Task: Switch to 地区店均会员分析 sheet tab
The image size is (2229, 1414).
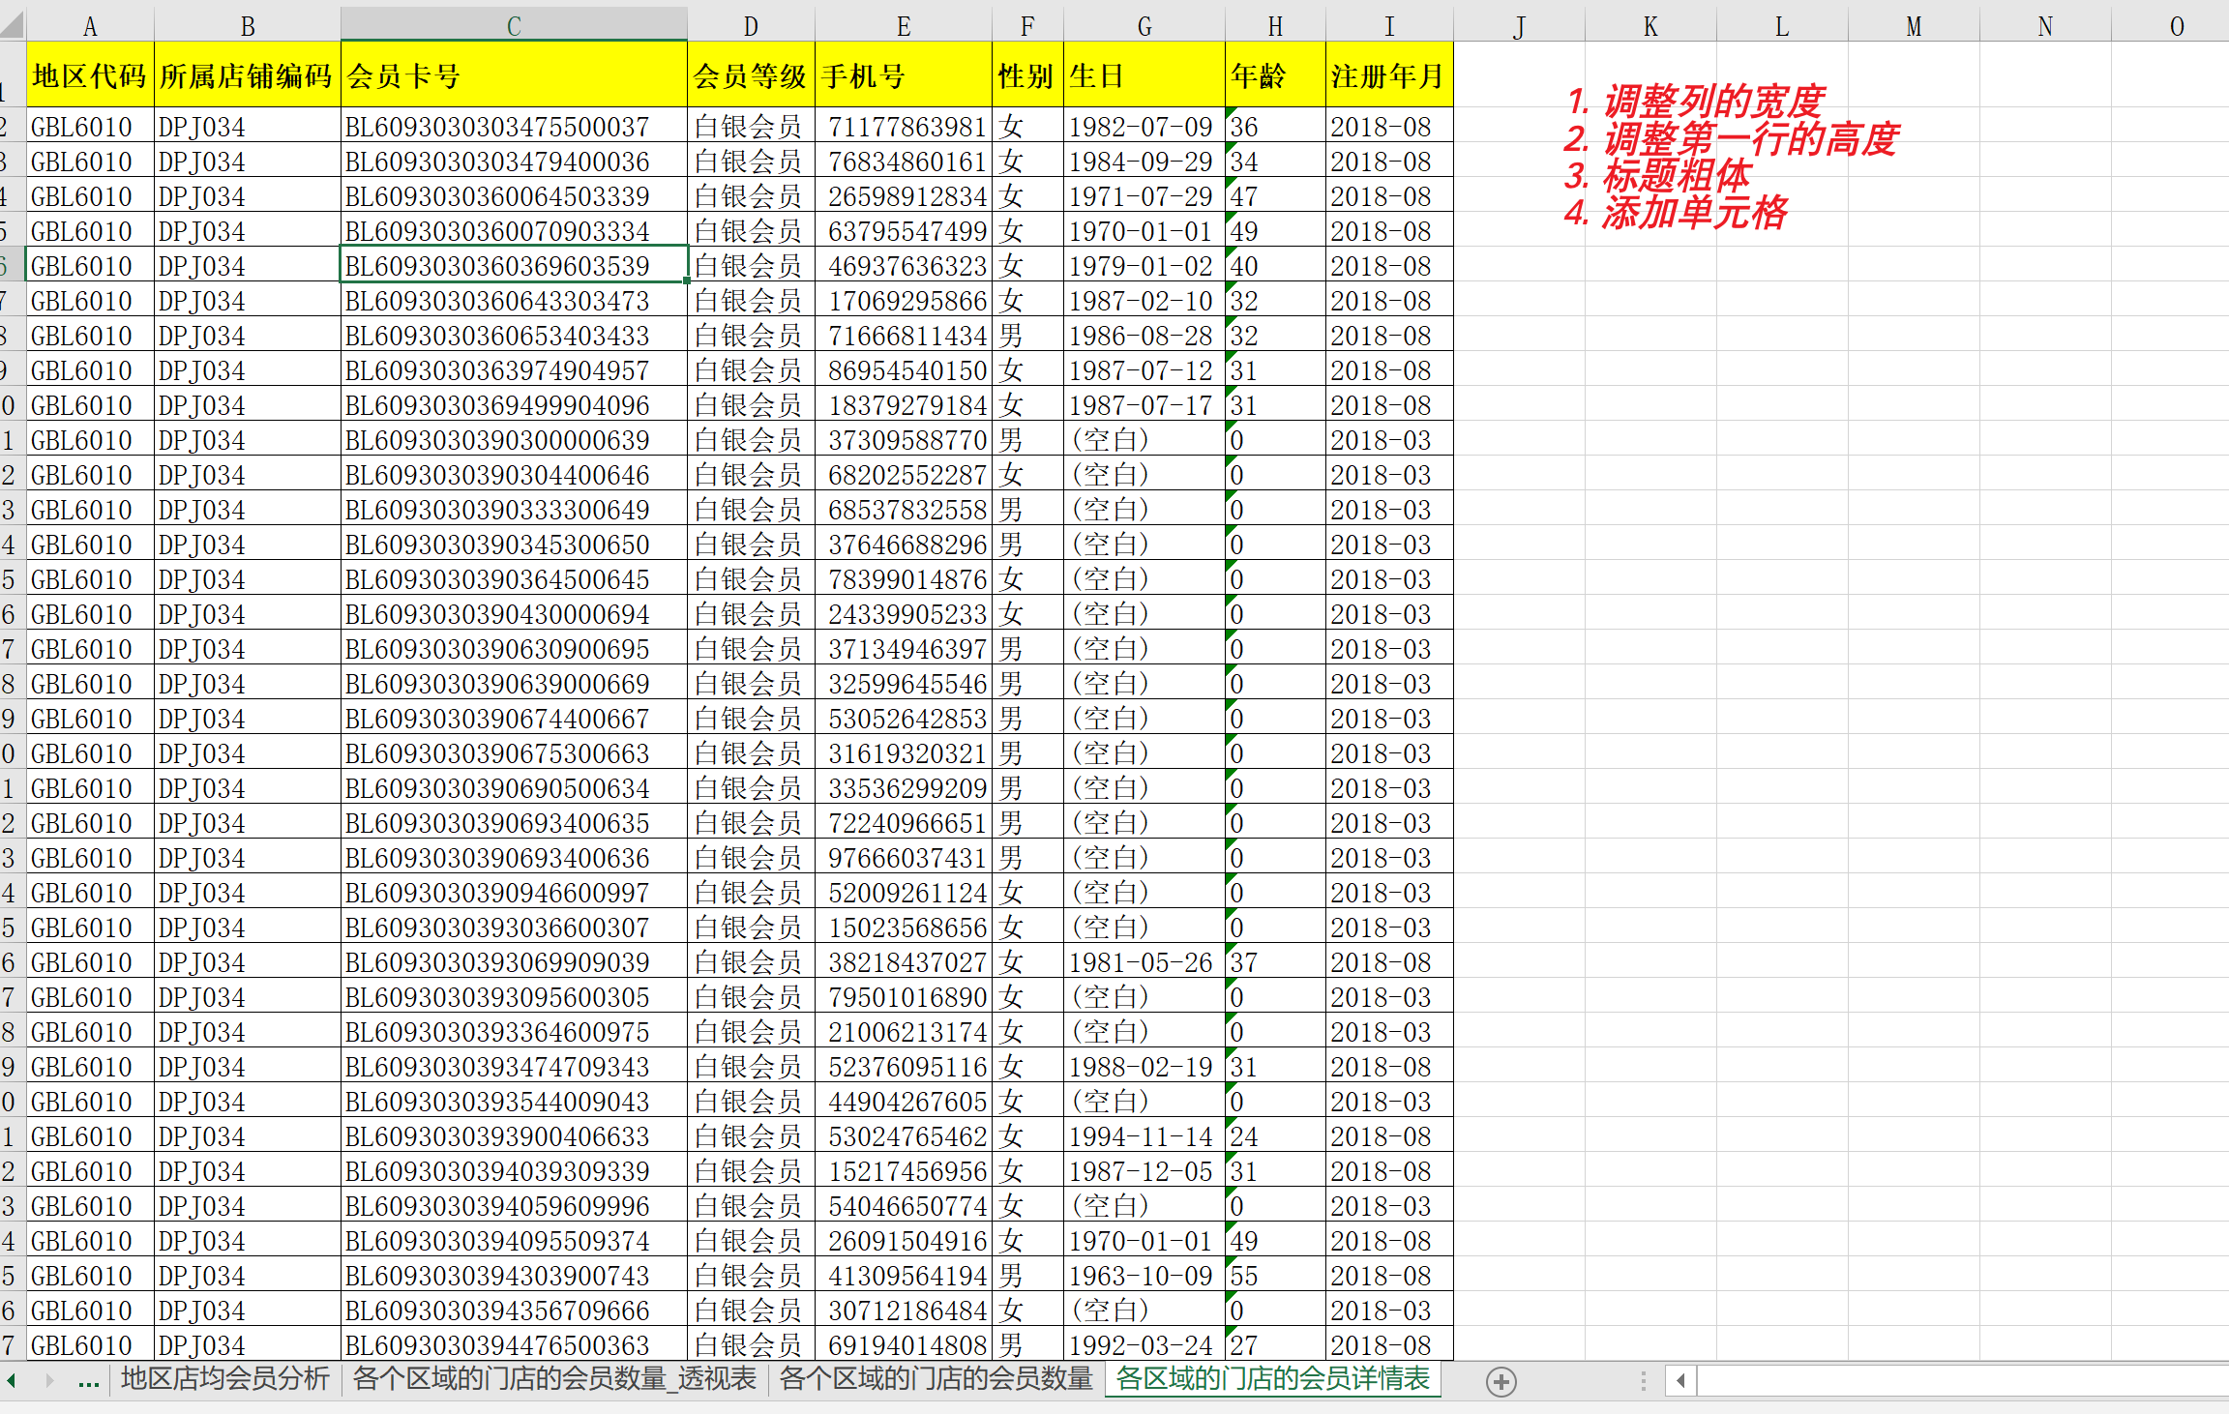Action: tap(224, 1378)
